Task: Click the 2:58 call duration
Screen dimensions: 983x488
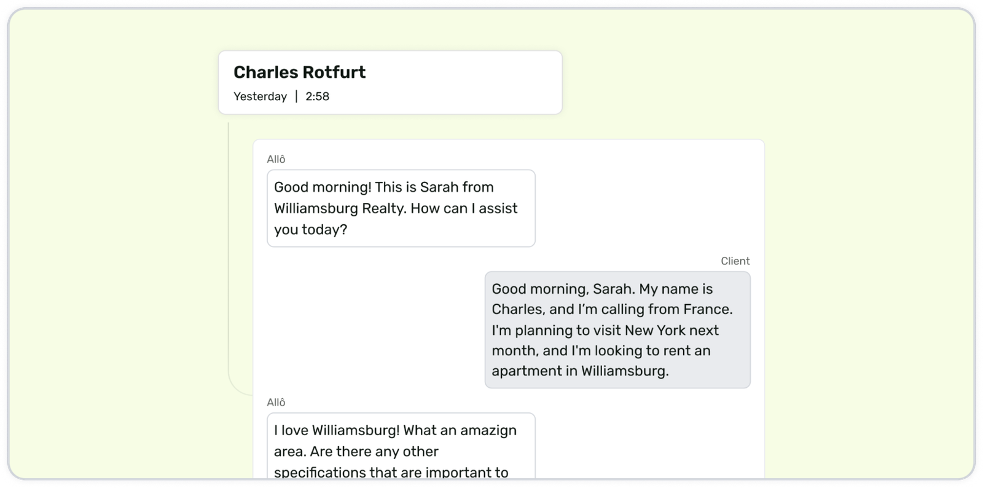Action: point(317,96)
